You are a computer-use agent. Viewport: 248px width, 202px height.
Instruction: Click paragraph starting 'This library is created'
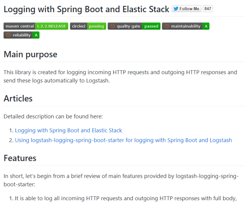(120, 76)
